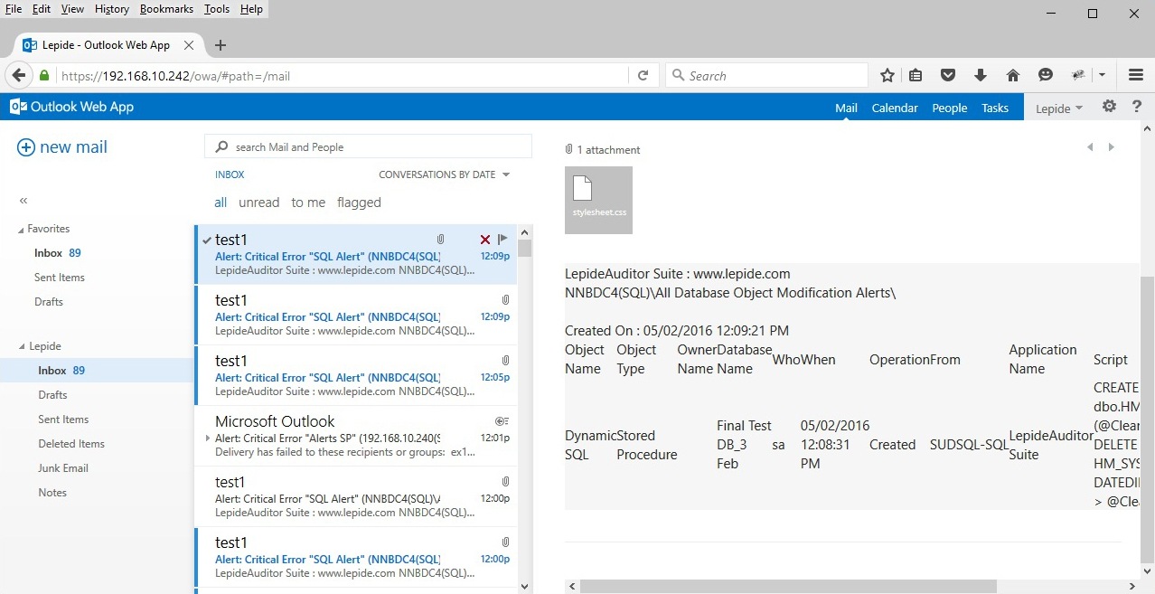Start a new mail with the plus icon

(26, 146)
